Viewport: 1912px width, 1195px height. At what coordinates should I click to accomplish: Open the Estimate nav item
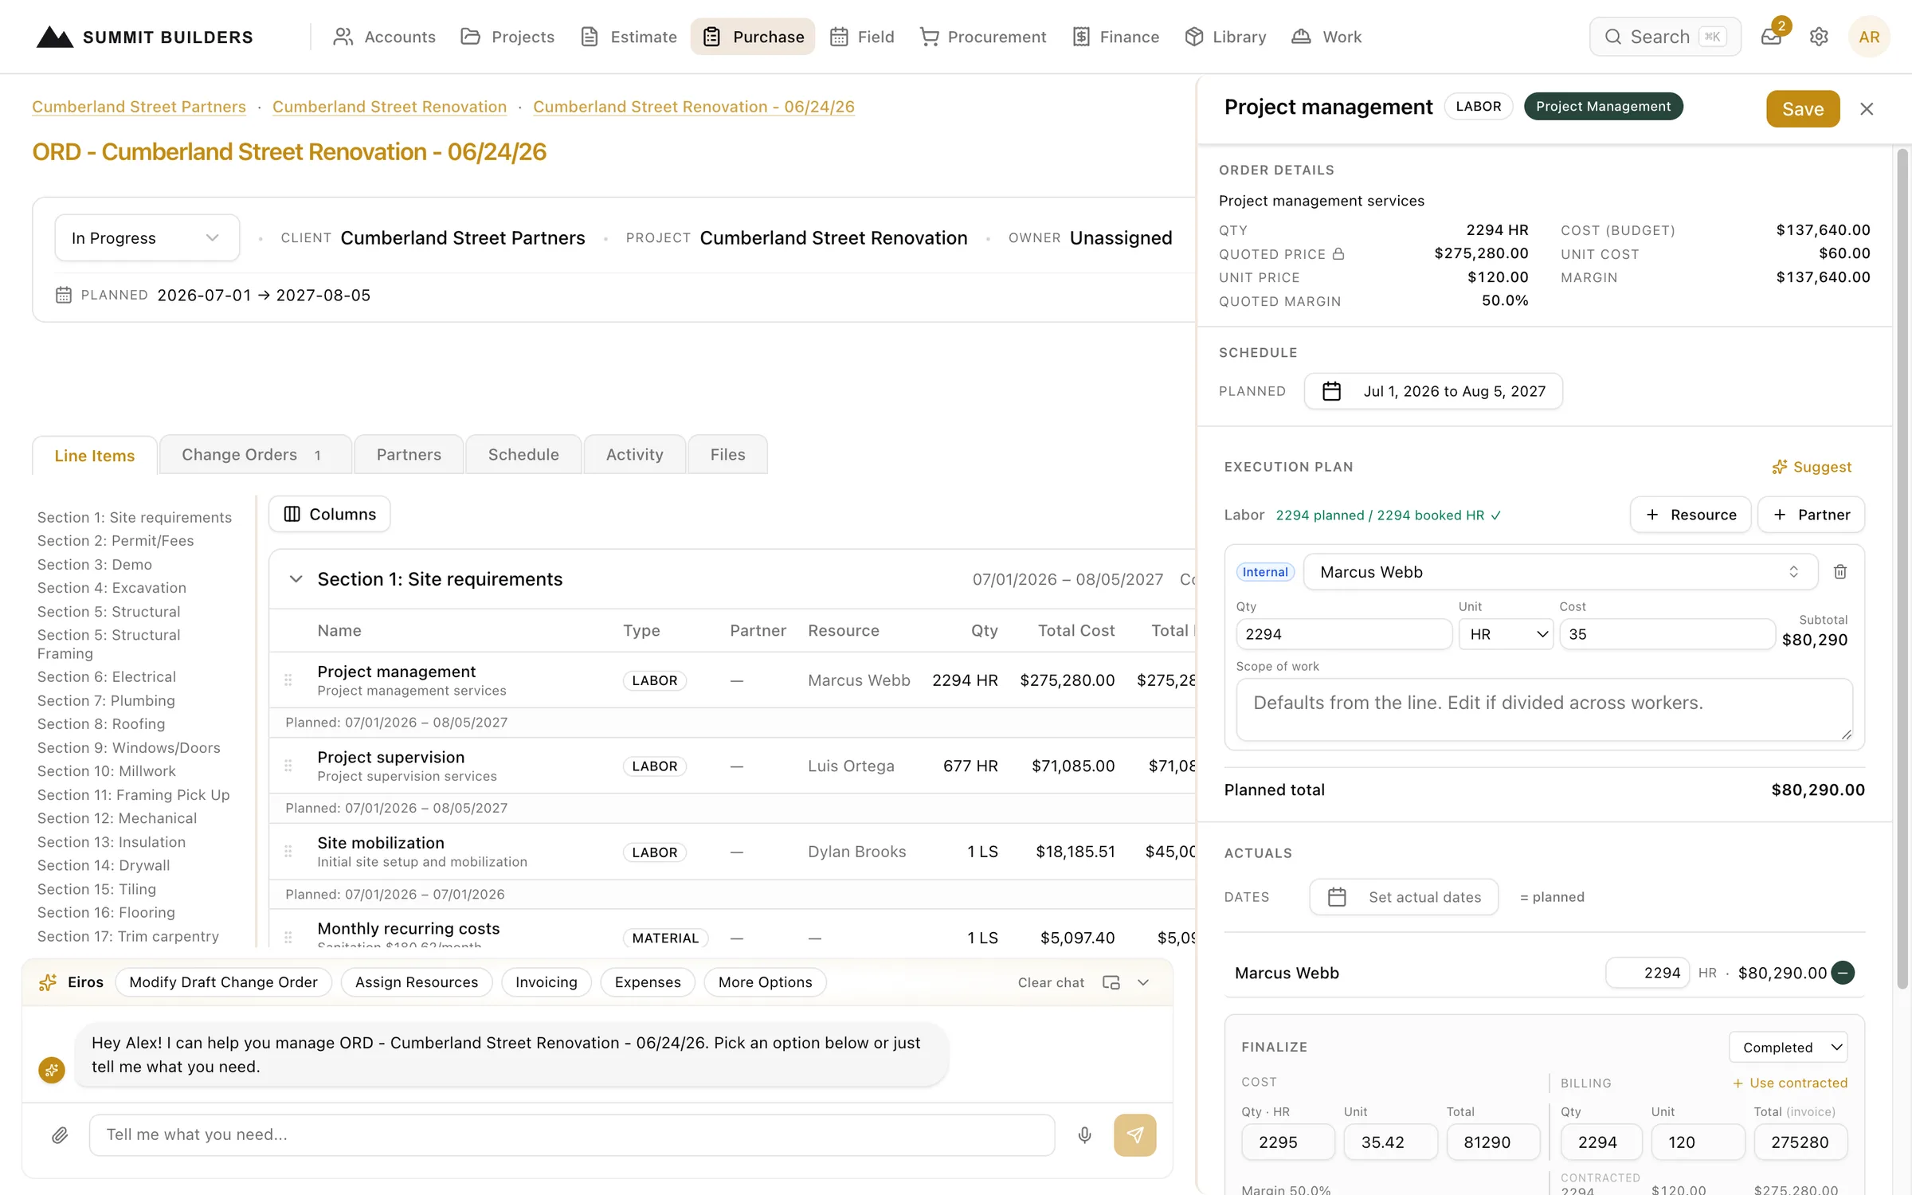[x=629, y=37]
